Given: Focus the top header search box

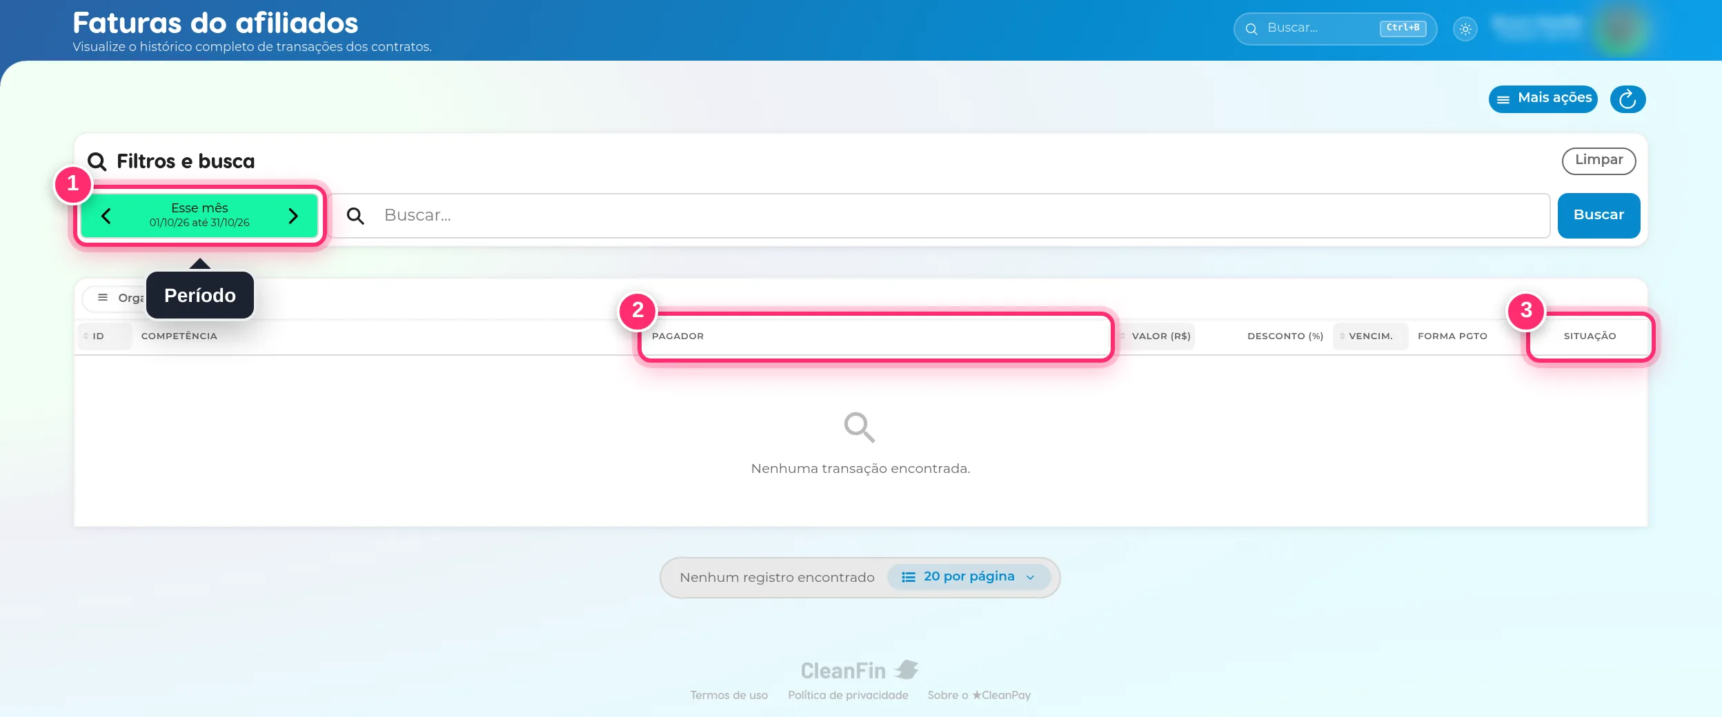Looking at the screenshot, I should click(1334, 29).
